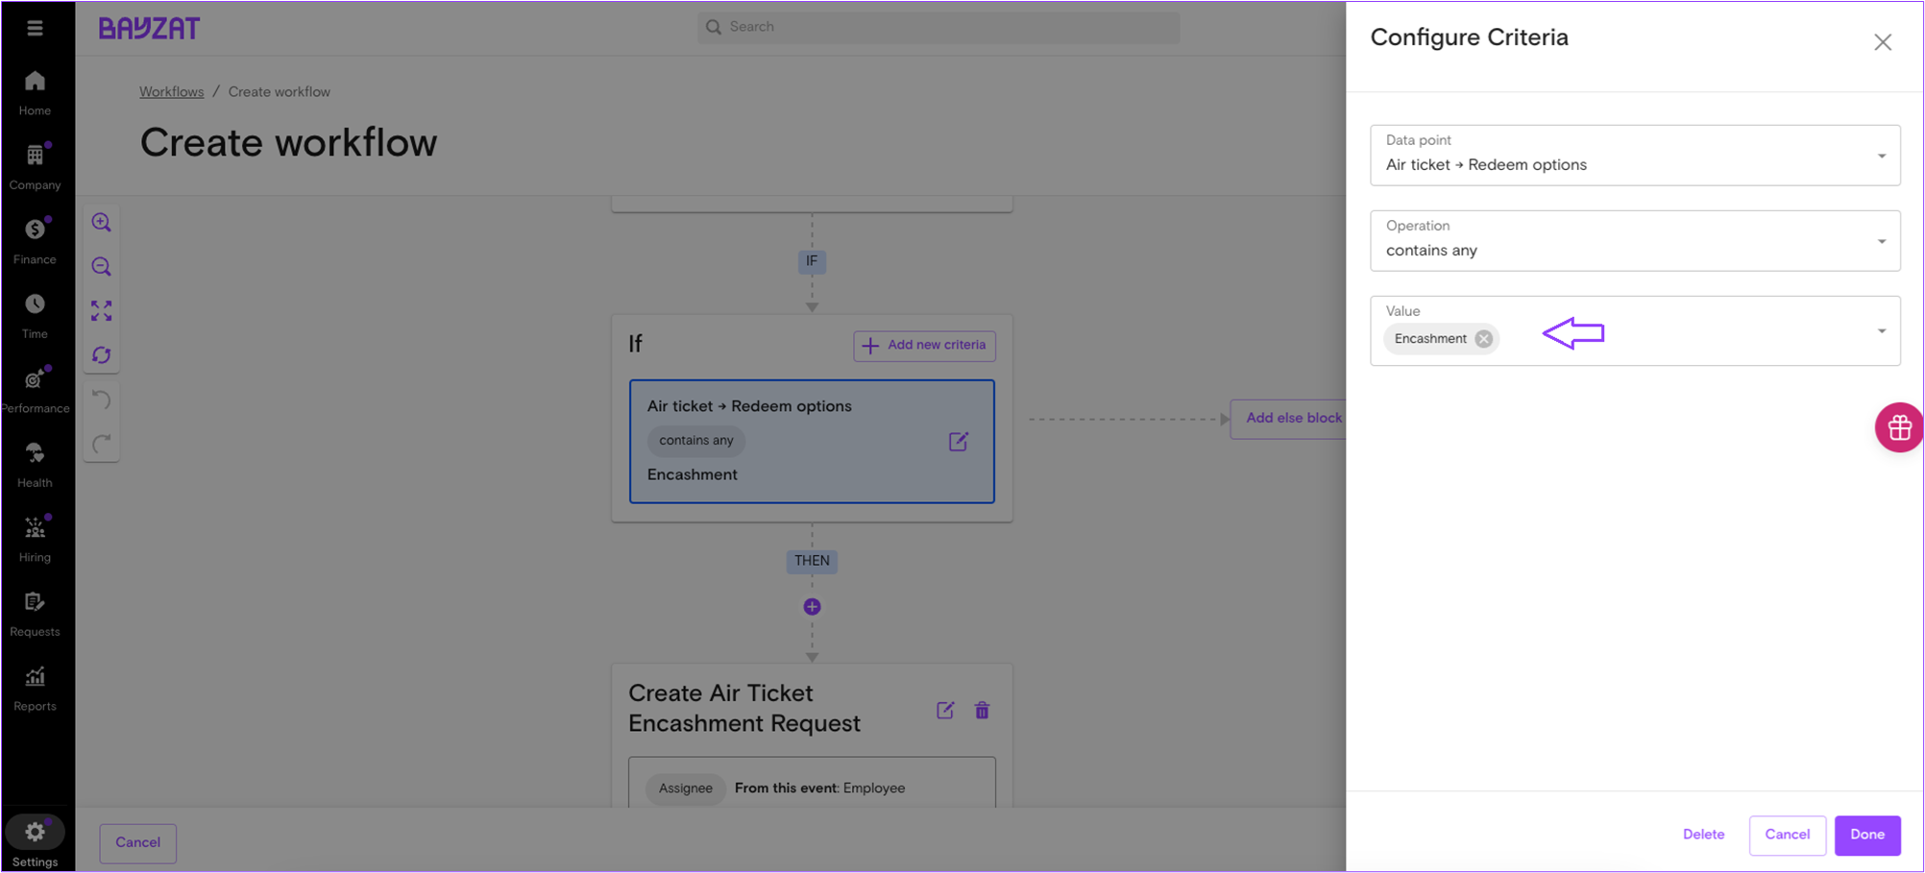This screenshot has width=1925, height=873.
Task: Add a step after THEN with plus icon
Action: 812,607
